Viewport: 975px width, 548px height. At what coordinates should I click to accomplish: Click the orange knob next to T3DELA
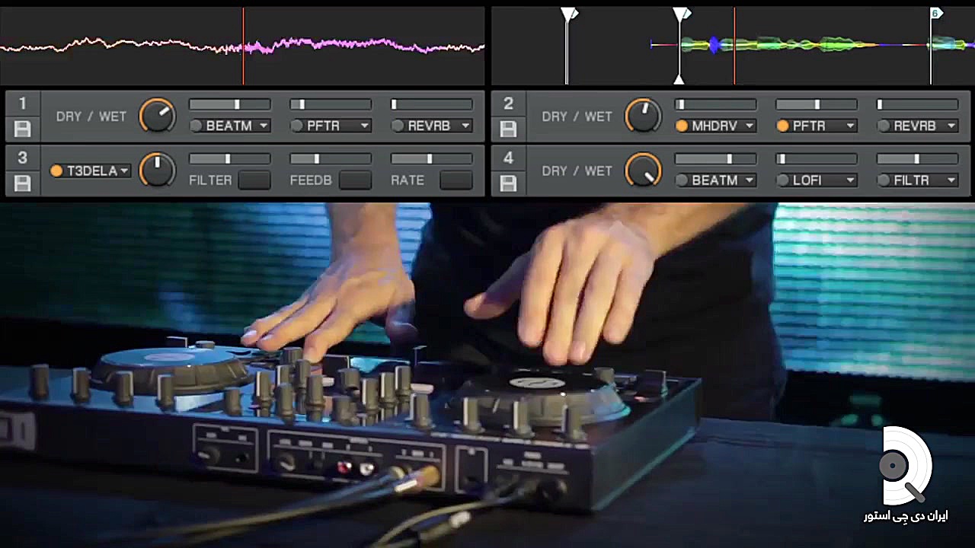(x=157, y=170)
